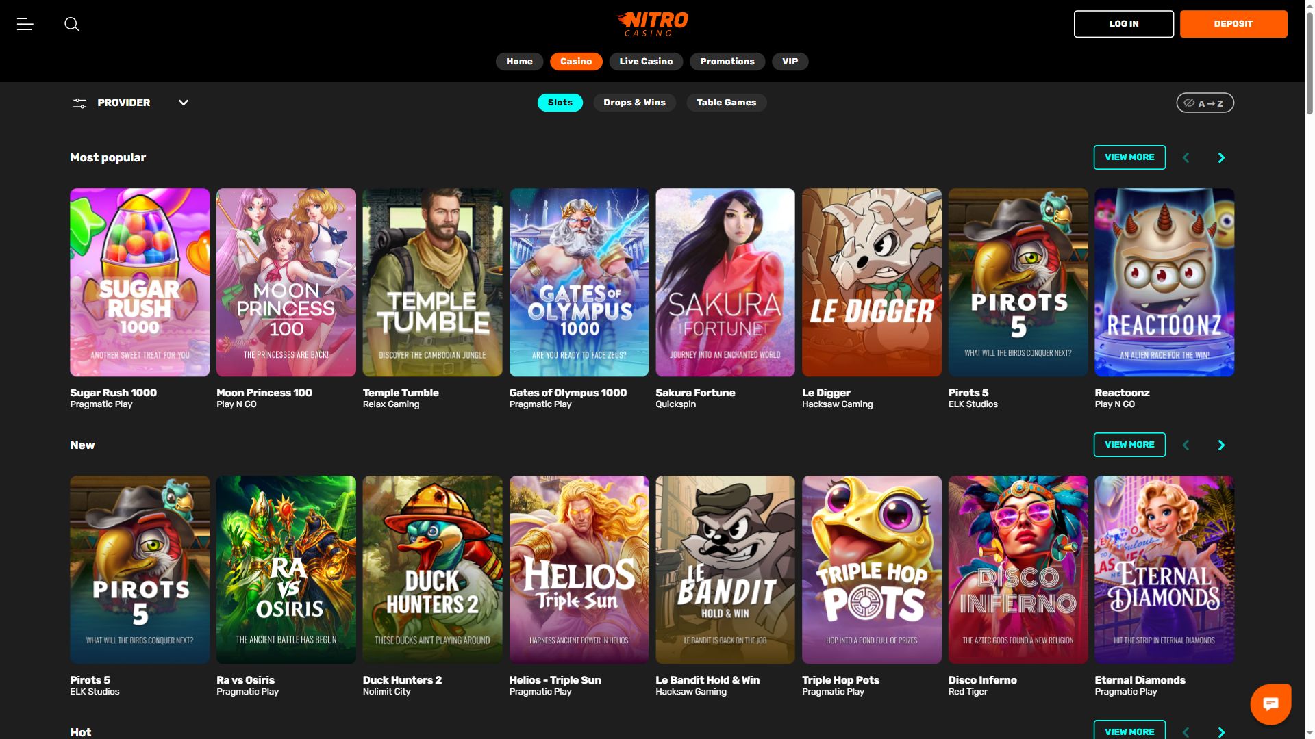Click the search magnifier icon
Viewport: 1315px width, 739px height.
[x=72, y=24]
